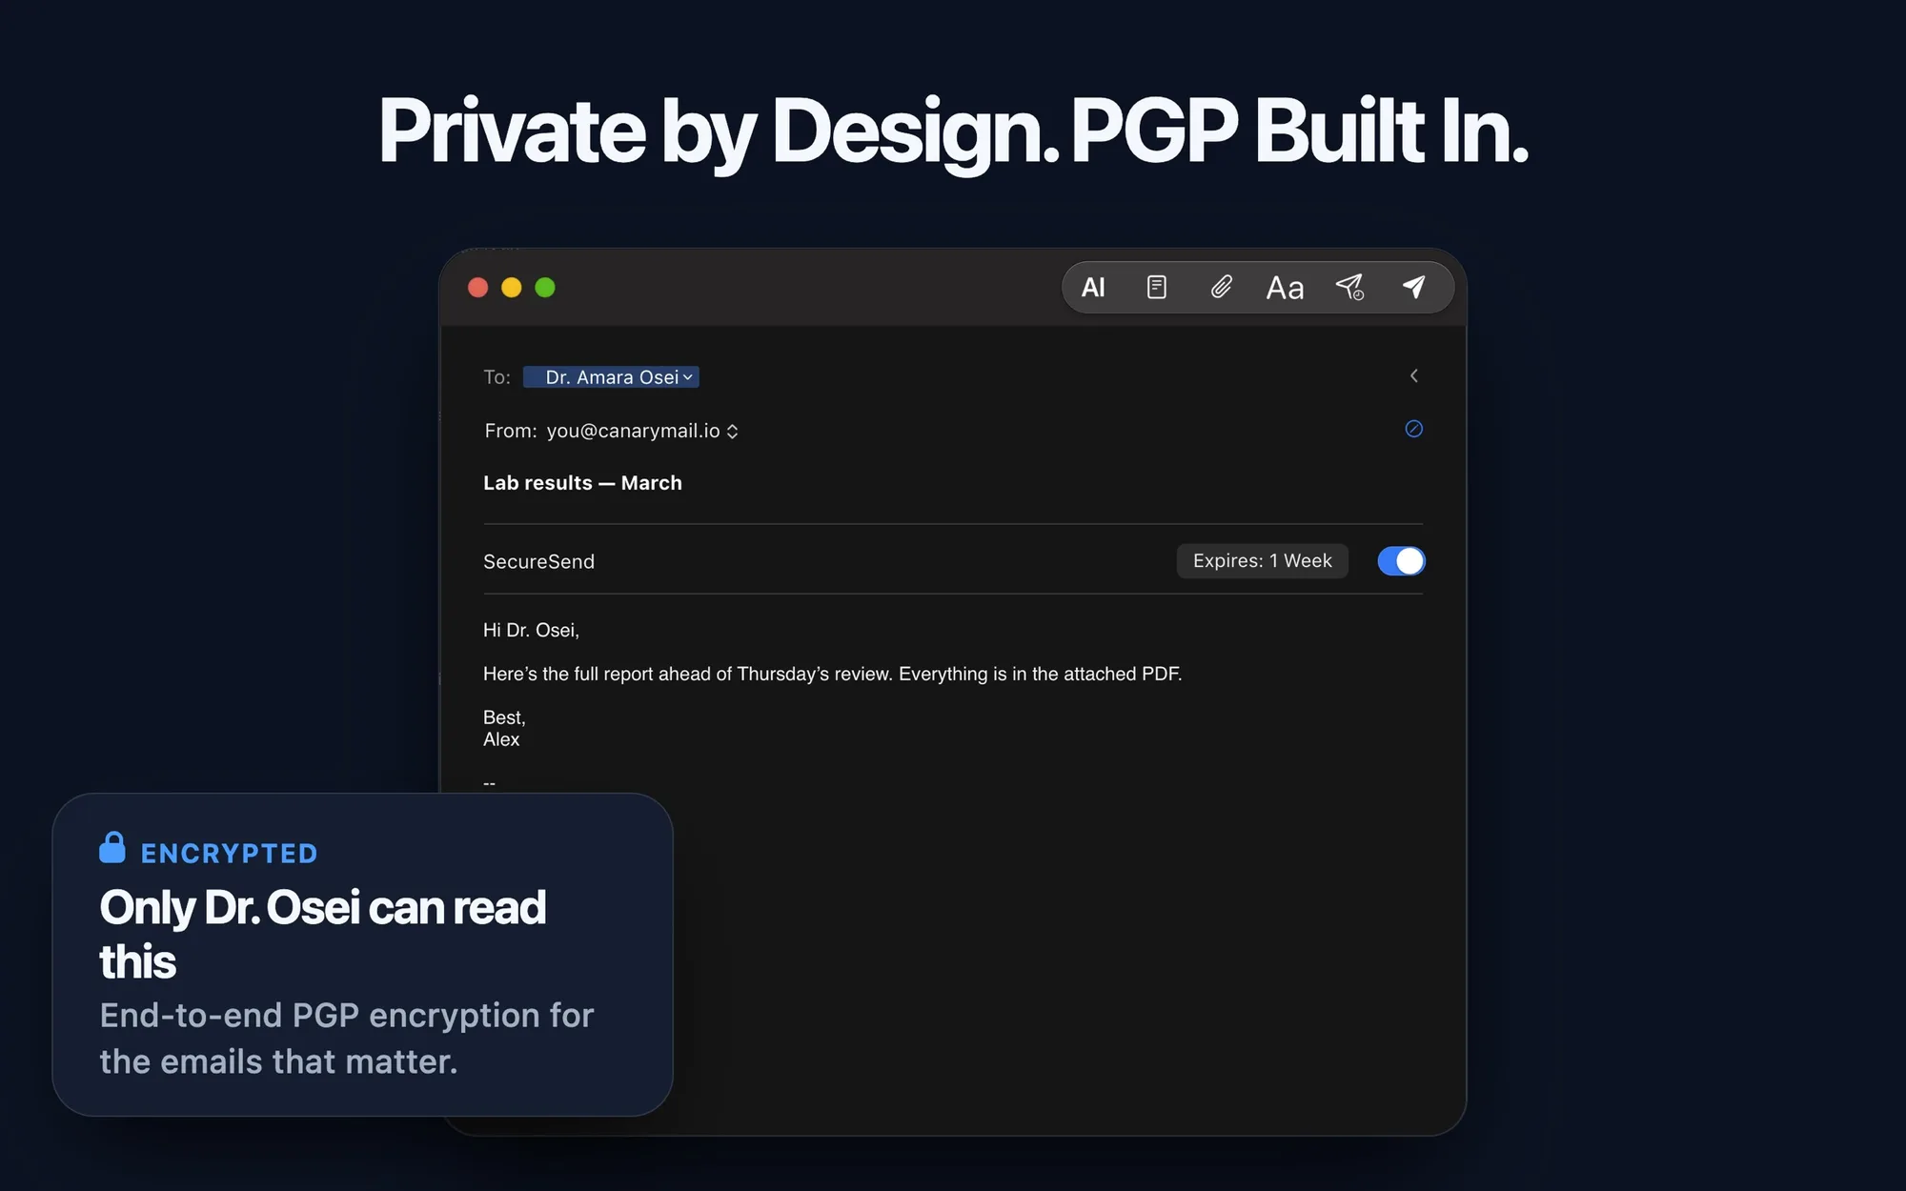Click the body line about Thursday's review

tap(832, 674)
